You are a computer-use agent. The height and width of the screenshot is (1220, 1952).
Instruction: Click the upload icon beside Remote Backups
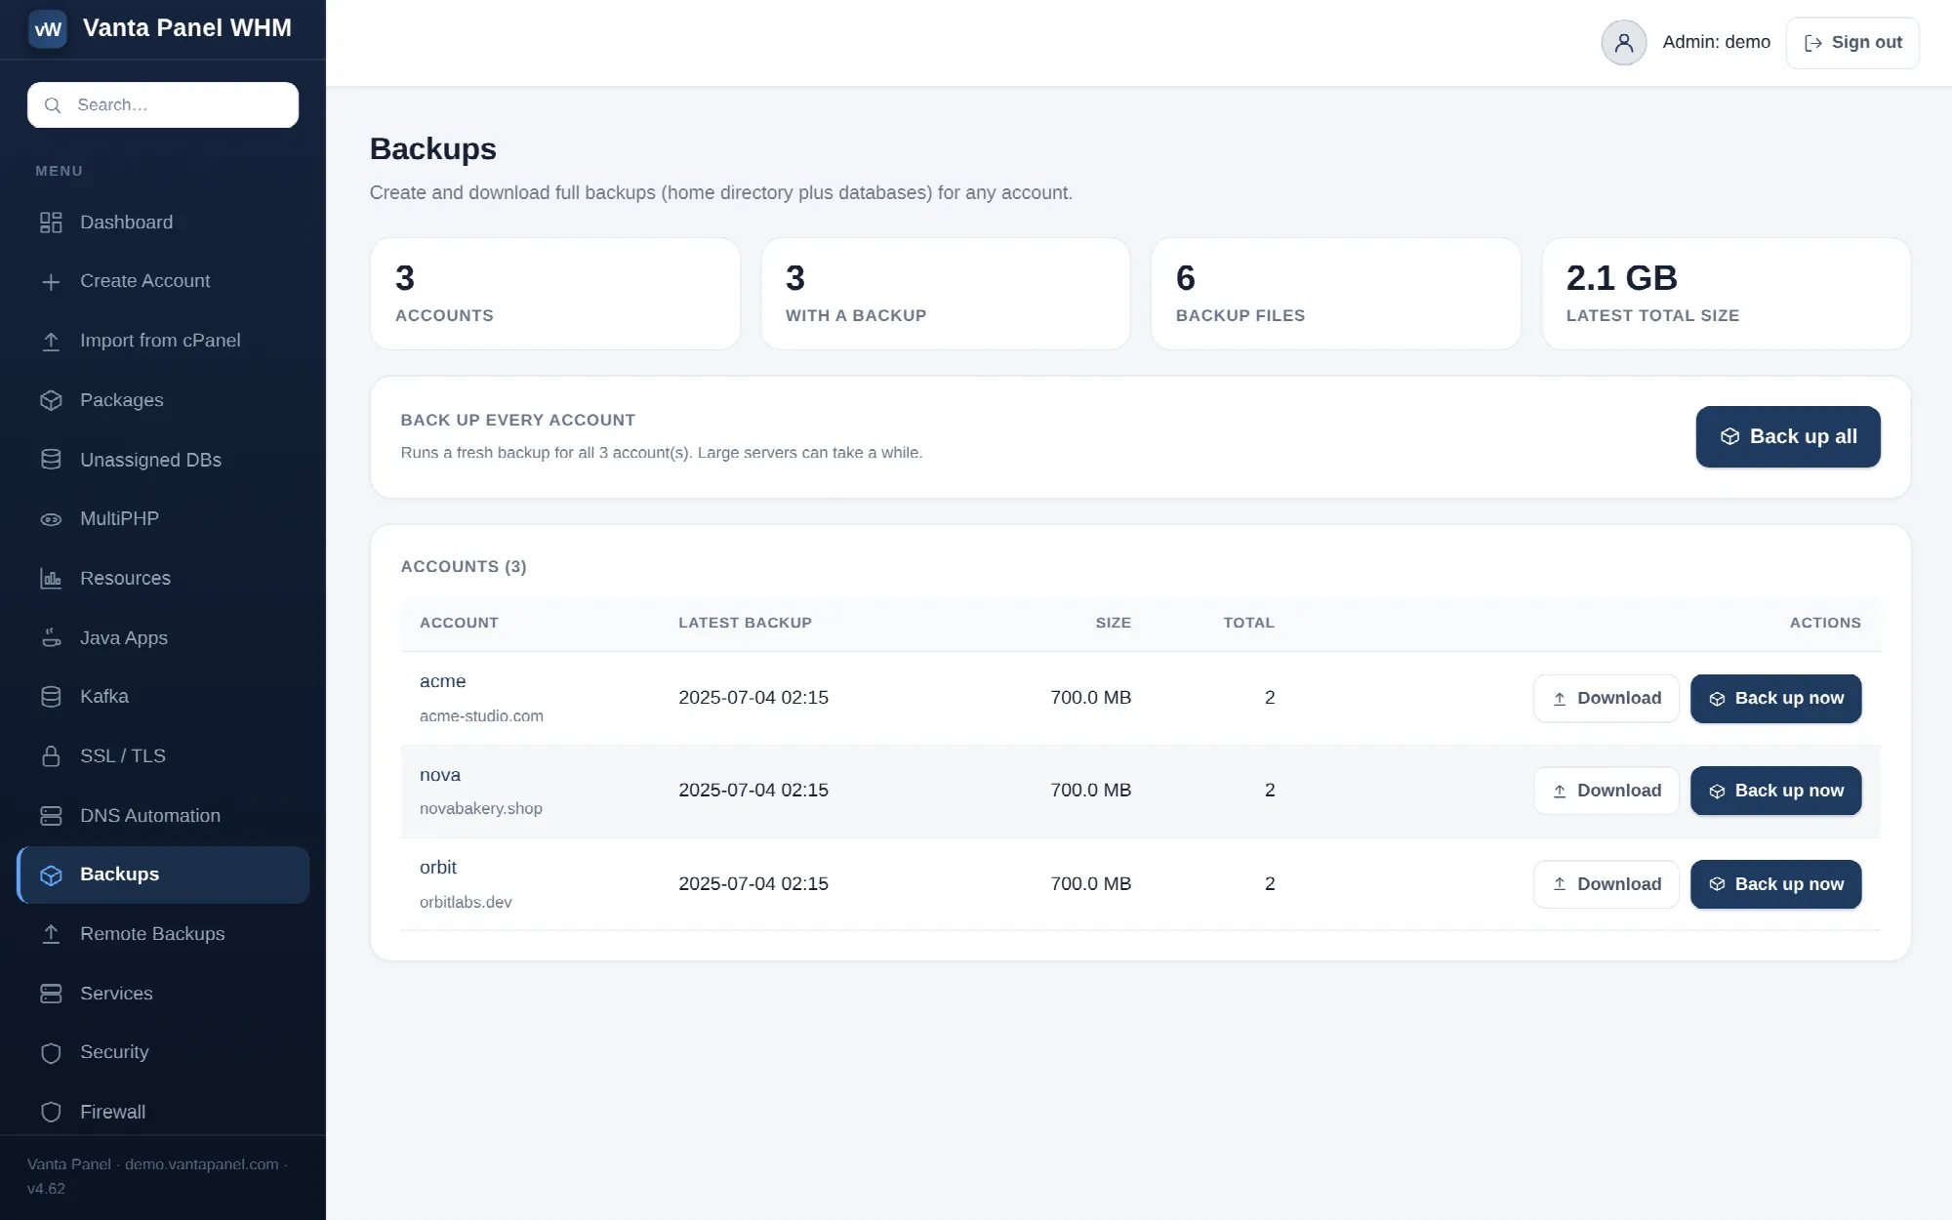[51, 934]
